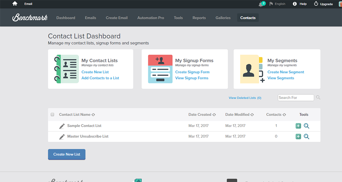Click the Benchmark logo
Screen dimensions: 342x182
coord(30,17)
